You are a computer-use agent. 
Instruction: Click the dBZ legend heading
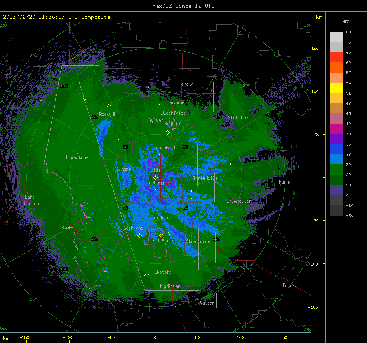(x=346, y=22)
